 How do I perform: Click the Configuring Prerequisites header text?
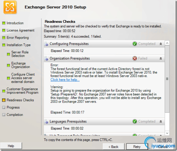pos(69,44)
